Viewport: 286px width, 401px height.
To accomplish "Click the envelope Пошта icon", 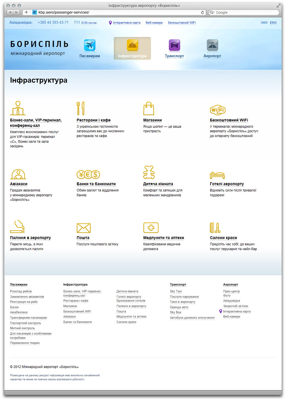I will coord(84,228).
